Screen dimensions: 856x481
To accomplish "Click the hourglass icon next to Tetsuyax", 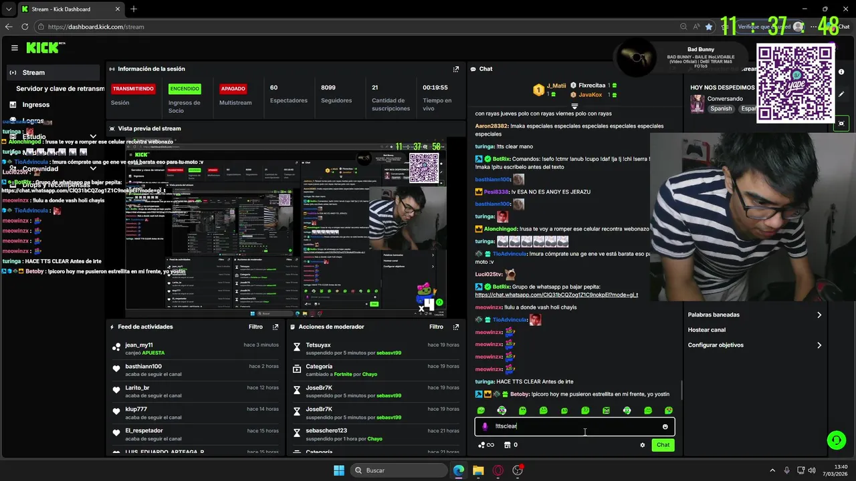I will (x=297, y=346).
